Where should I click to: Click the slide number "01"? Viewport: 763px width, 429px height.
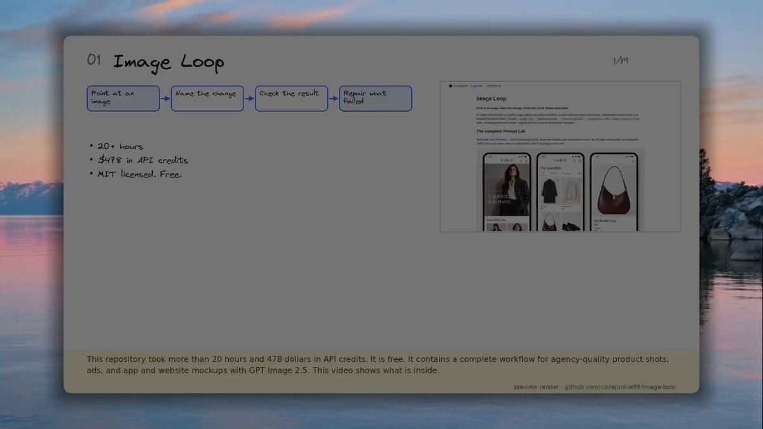tap(94, 60)
